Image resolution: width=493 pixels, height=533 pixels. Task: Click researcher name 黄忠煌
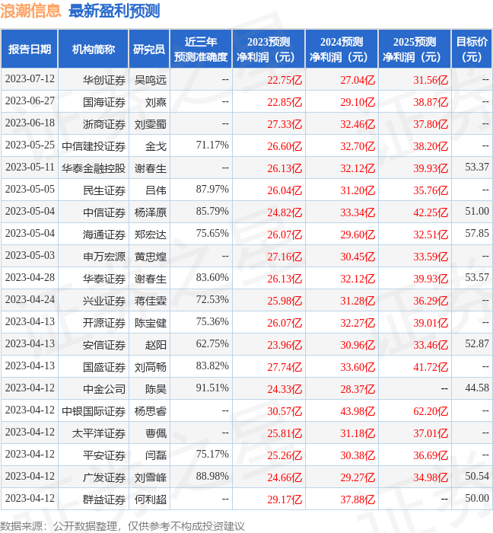tap(151, 257)
